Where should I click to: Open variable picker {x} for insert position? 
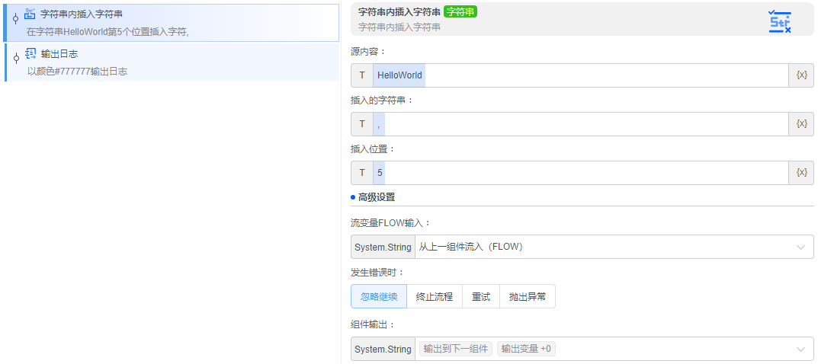pyautogui.click(x=801, y=173)
